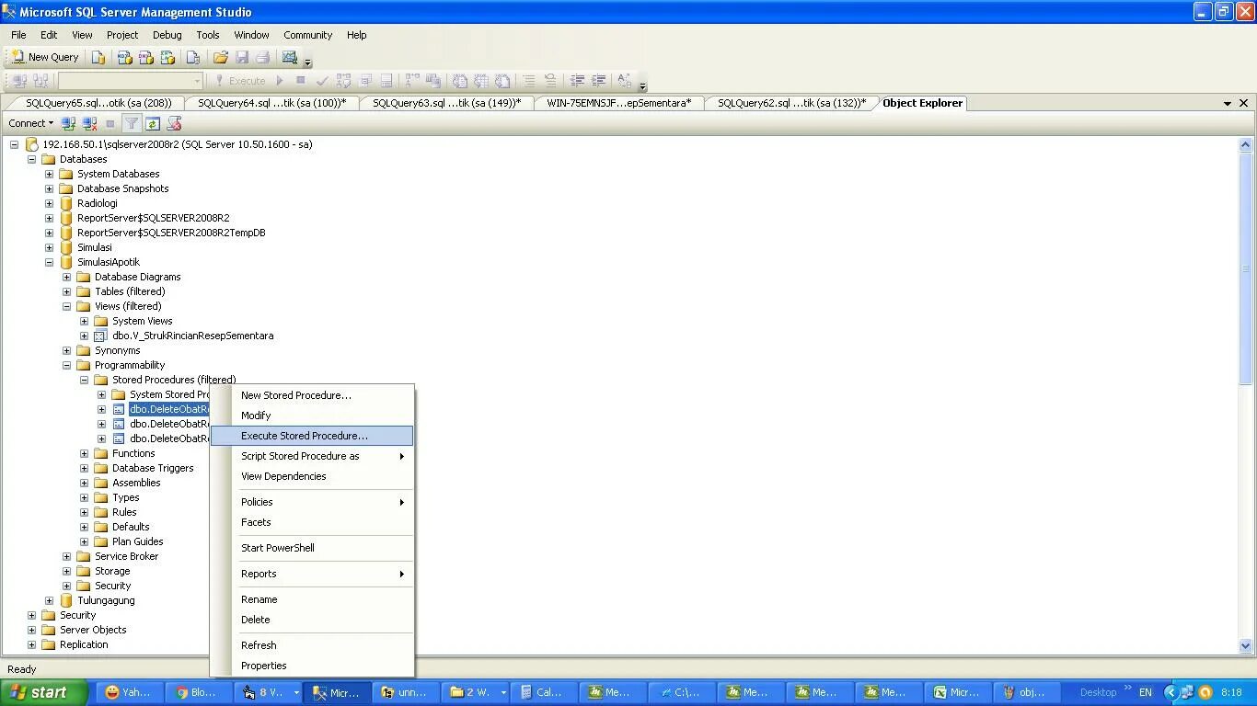
Task: Click the Analysis Services DMX Query icon
Action: tap(146, 57)
